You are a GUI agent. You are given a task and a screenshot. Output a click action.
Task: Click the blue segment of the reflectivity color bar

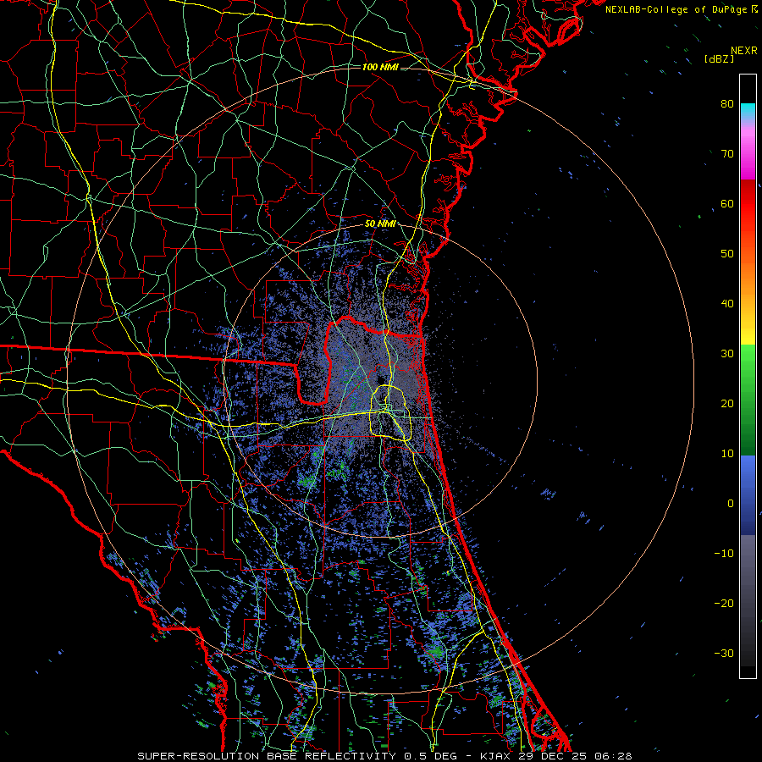click(x=748, y=495)
